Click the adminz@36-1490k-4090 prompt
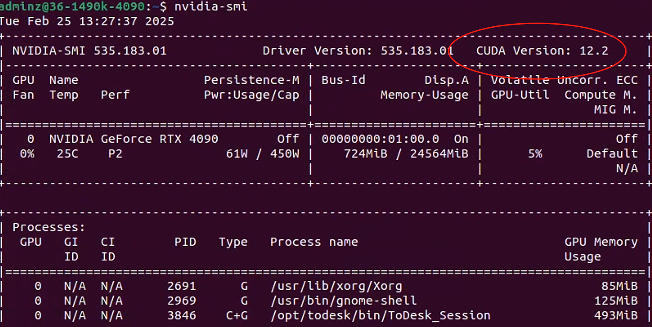 (x=71, y=6)
